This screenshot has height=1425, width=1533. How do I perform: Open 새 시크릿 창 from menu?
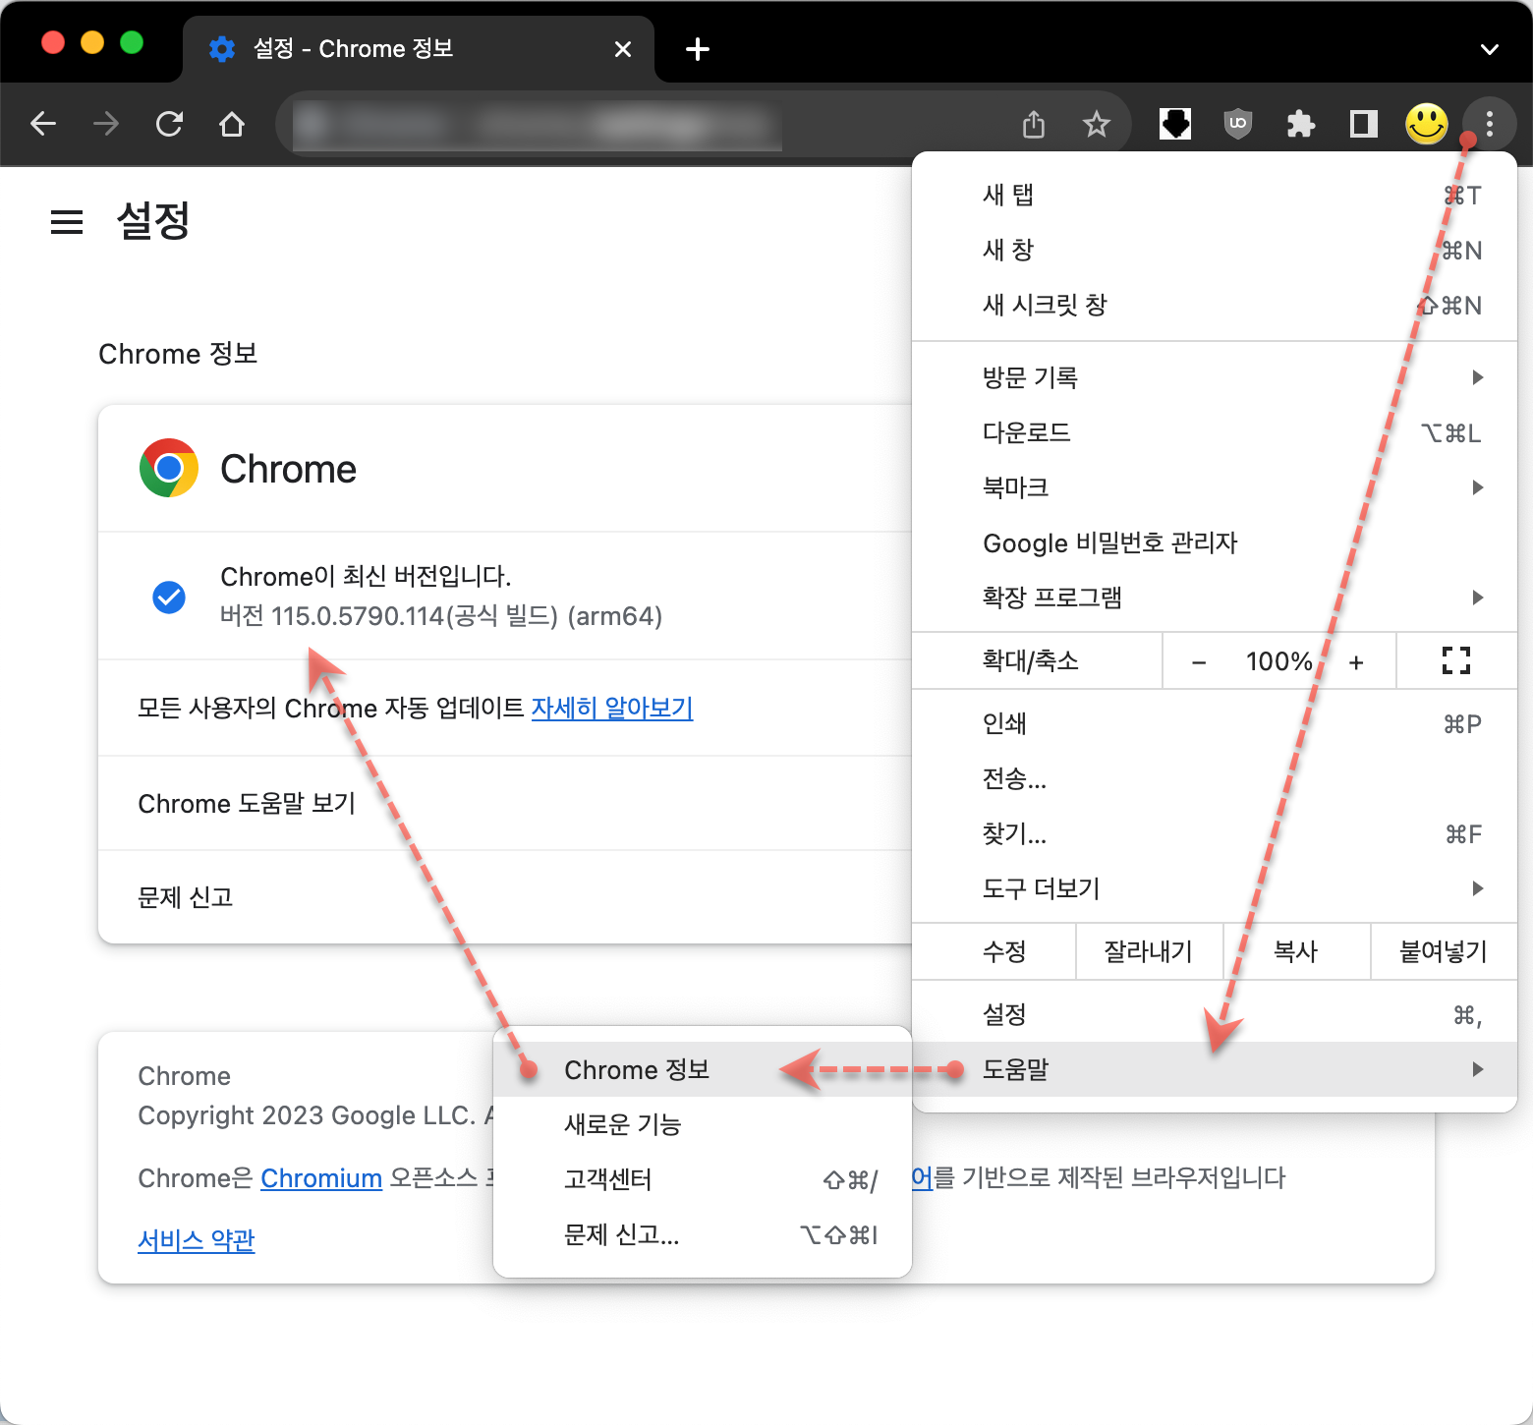(x=1215, y=305)
